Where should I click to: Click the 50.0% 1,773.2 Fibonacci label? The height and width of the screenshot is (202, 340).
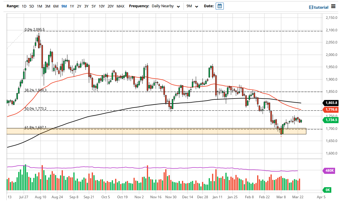coord(35,109)
